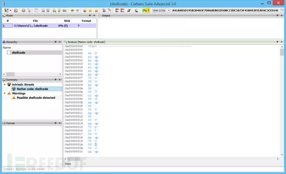Click the gray round globe icon in toolbar

tap(23, 11)
